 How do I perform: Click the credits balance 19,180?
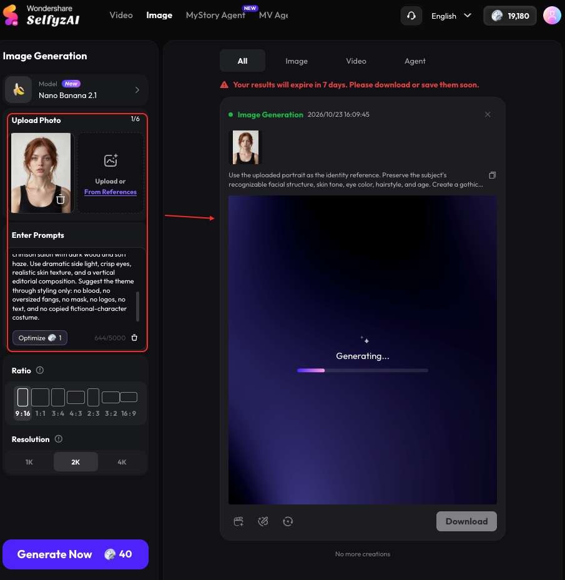510,16
